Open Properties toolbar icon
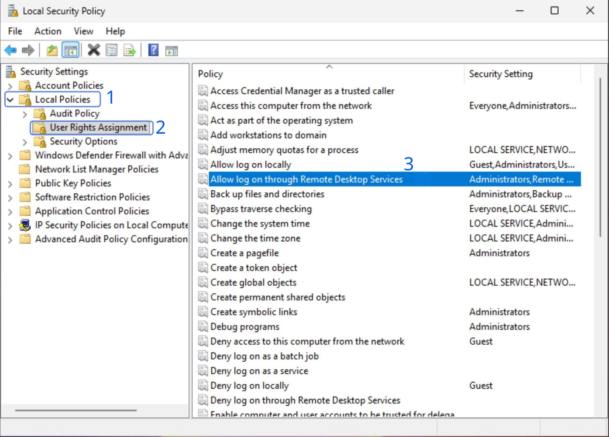This screenshot has height=437, width=609. (112, 50)
